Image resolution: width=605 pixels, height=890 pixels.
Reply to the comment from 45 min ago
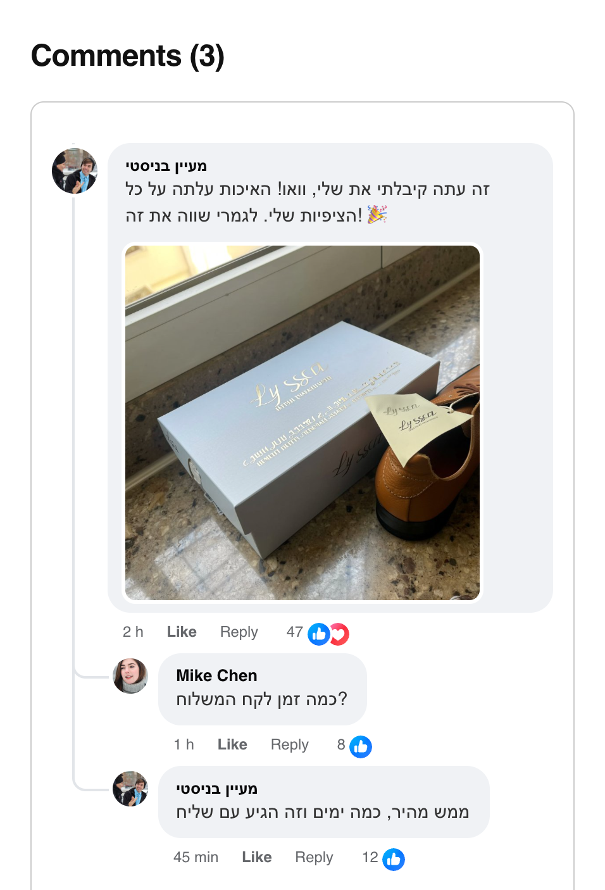314,857
